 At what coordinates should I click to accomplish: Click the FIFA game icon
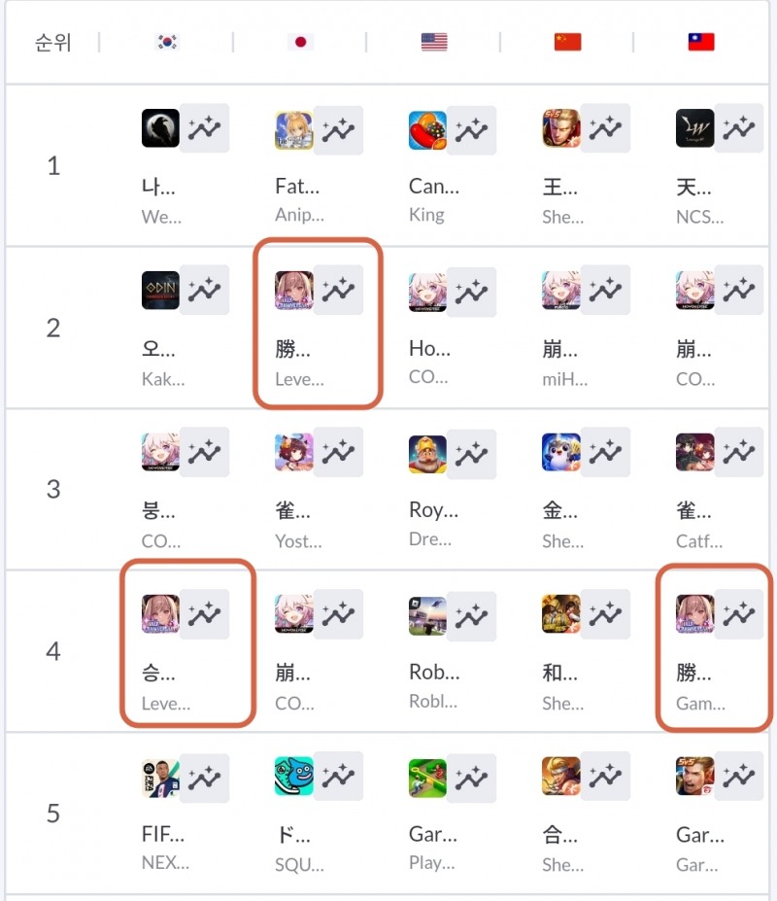click(160, 777)
